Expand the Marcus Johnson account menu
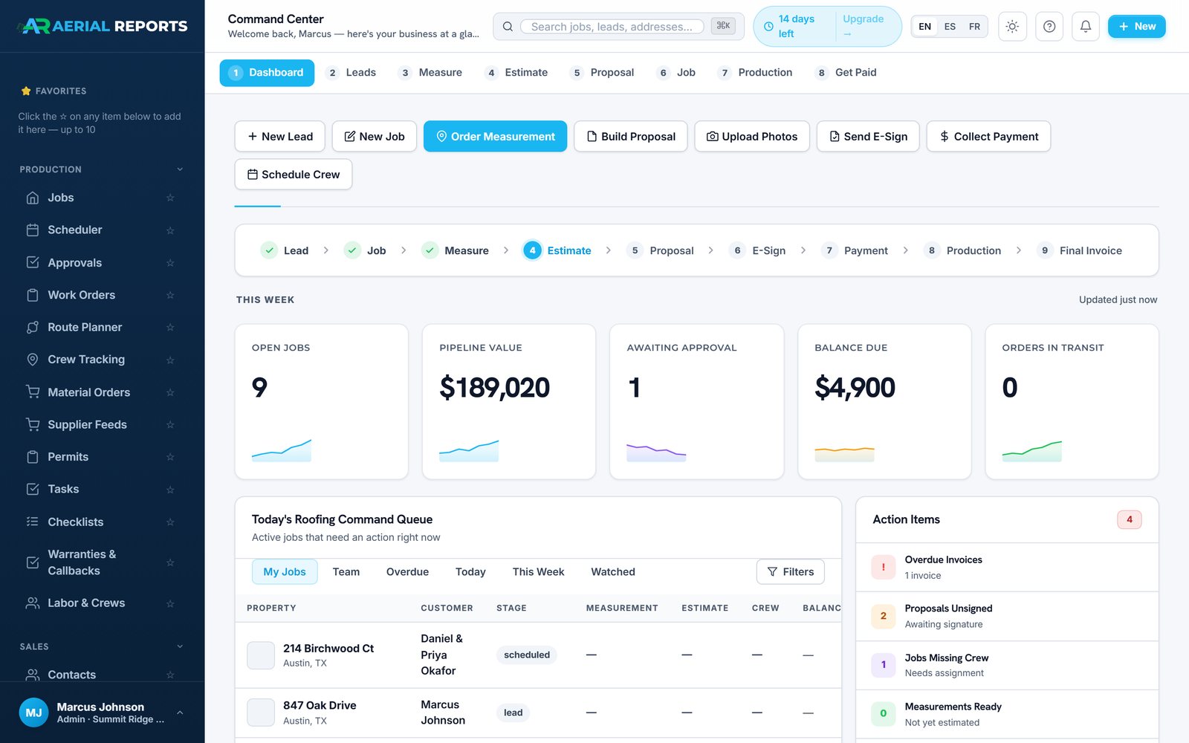This screenshot has width=1189, height=743. click(180, 713)
